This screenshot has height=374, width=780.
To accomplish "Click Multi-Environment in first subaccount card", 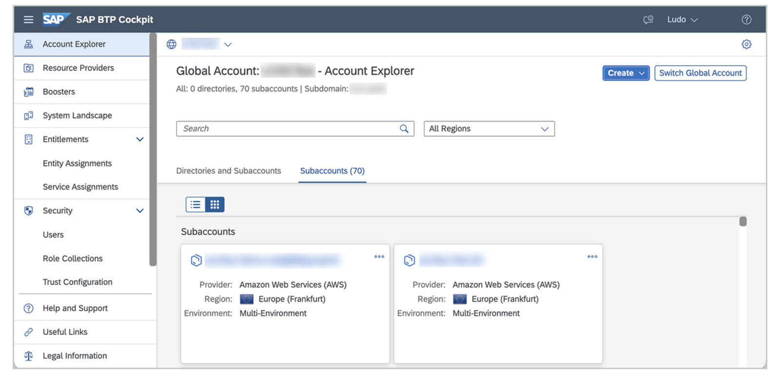I will 273,313.
